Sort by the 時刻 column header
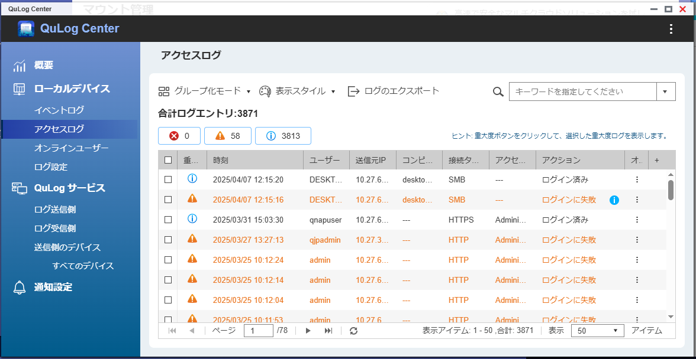696x359 pixels. (x=255, y=160)
